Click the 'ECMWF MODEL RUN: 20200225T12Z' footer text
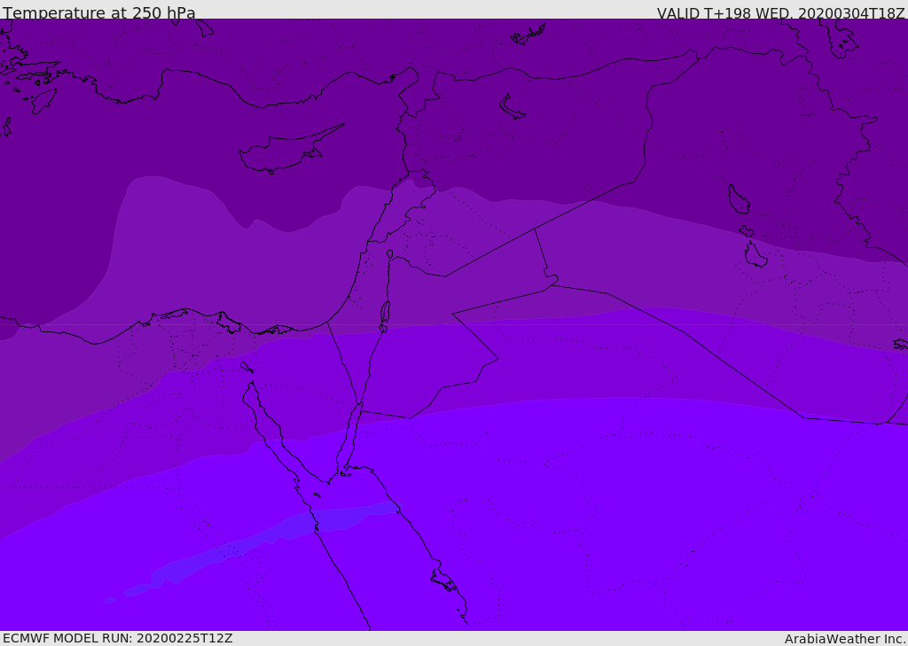The height and width of the screenshot is (646, 908). click(118, 639)
